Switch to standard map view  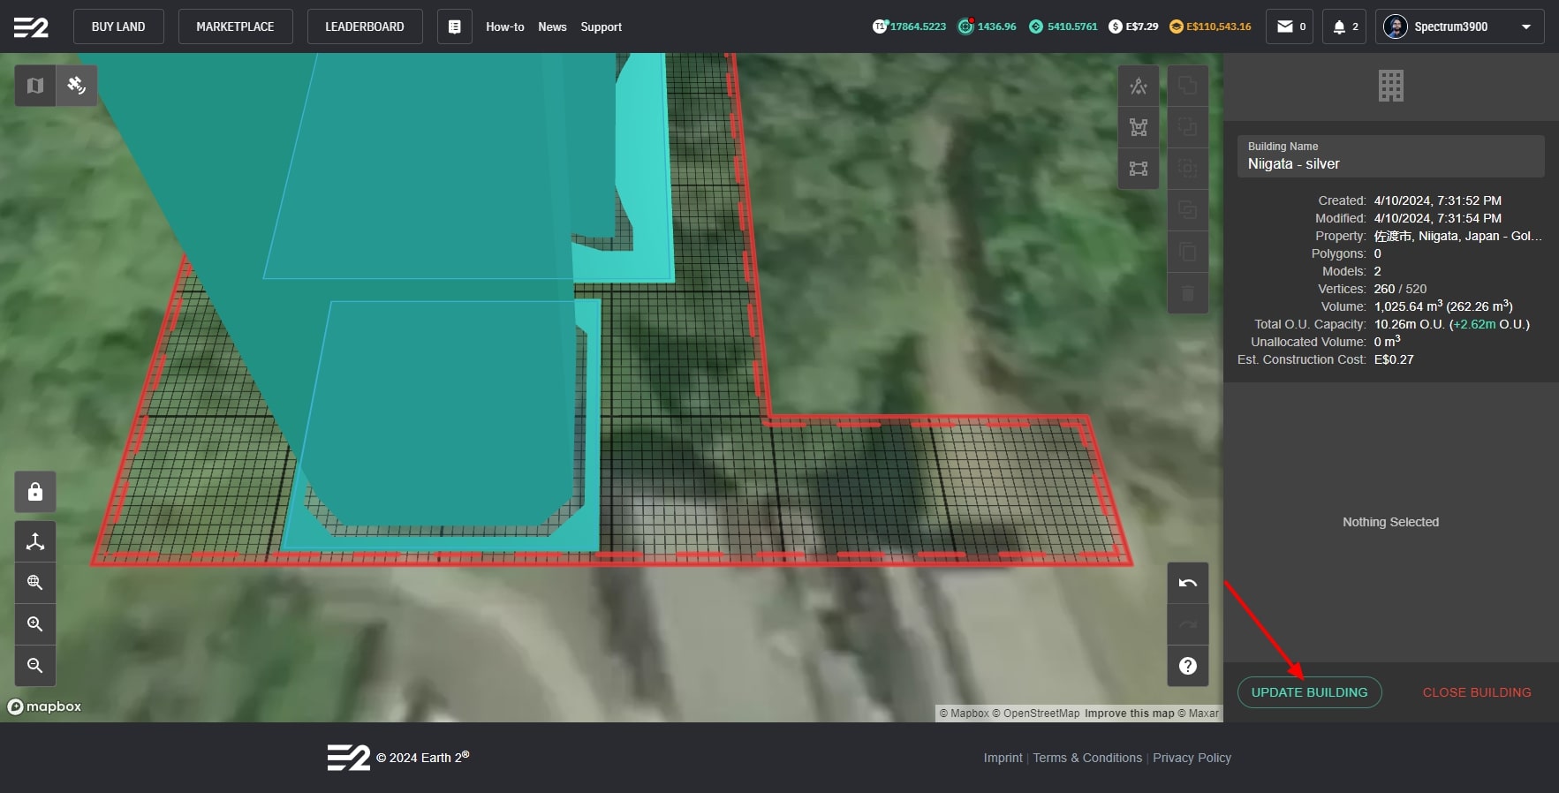[35, 86]
